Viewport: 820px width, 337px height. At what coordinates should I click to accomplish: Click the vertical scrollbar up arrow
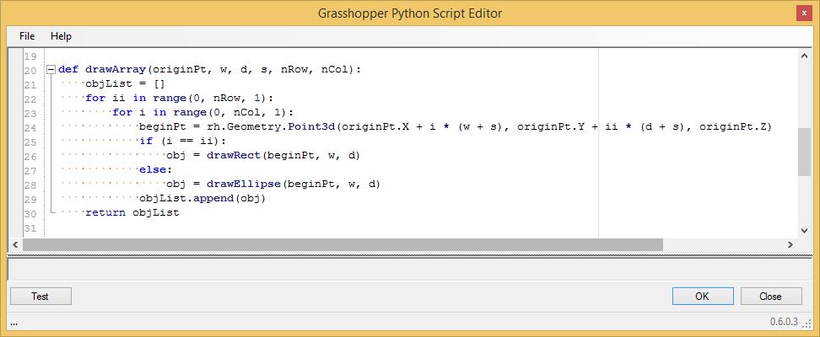click(x=804, y=55)
